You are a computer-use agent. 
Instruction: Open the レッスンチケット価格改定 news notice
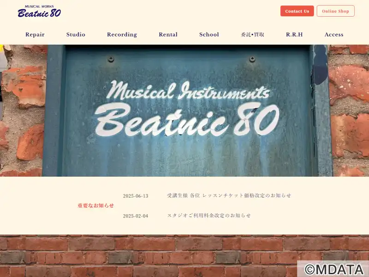pyautogui.click(x=229, y=195)
